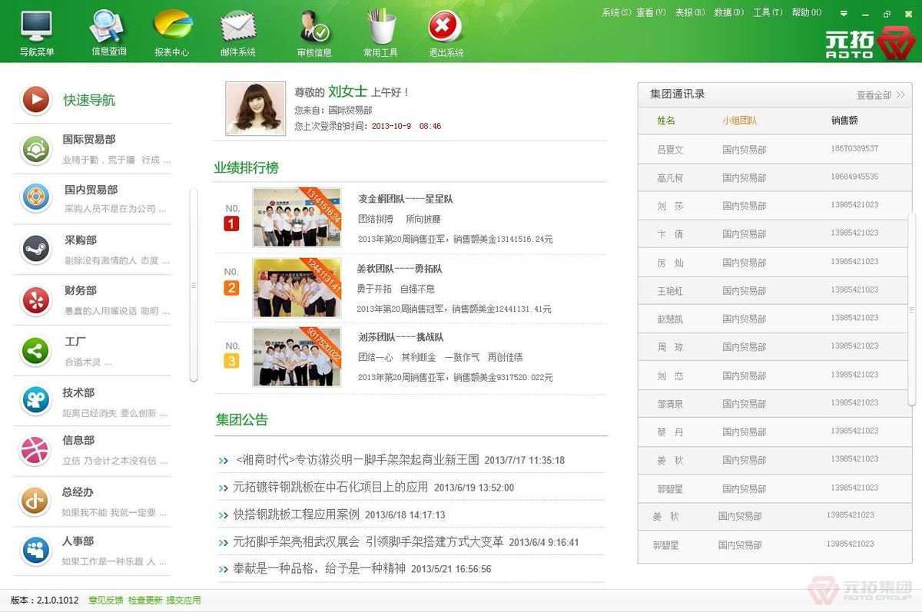Click the NO.1 red rank badge

tap(231, 223)
